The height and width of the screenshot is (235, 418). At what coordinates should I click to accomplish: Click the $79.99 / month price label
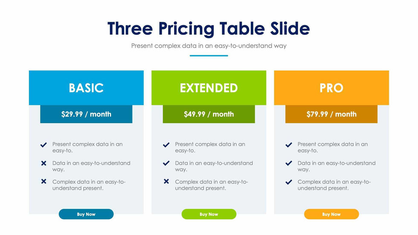[331, 114]
